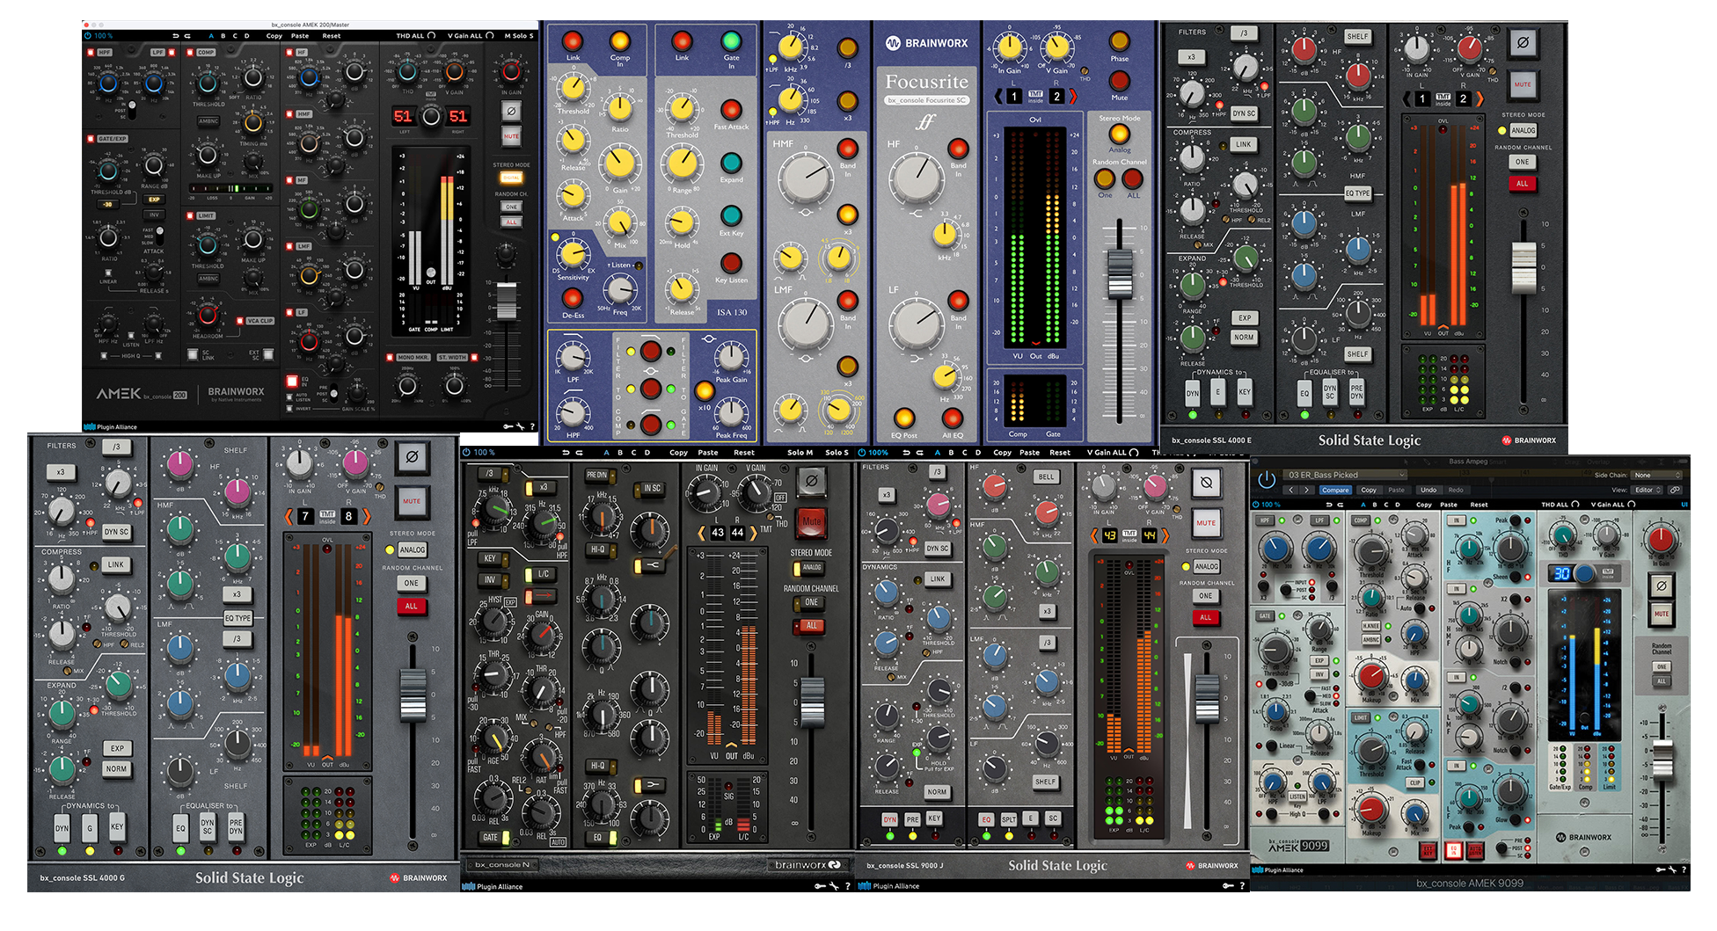Click the key license icon in AMEK 200 footer
This screenshot has height=931, width=1717.
click(x=508, y=426)
